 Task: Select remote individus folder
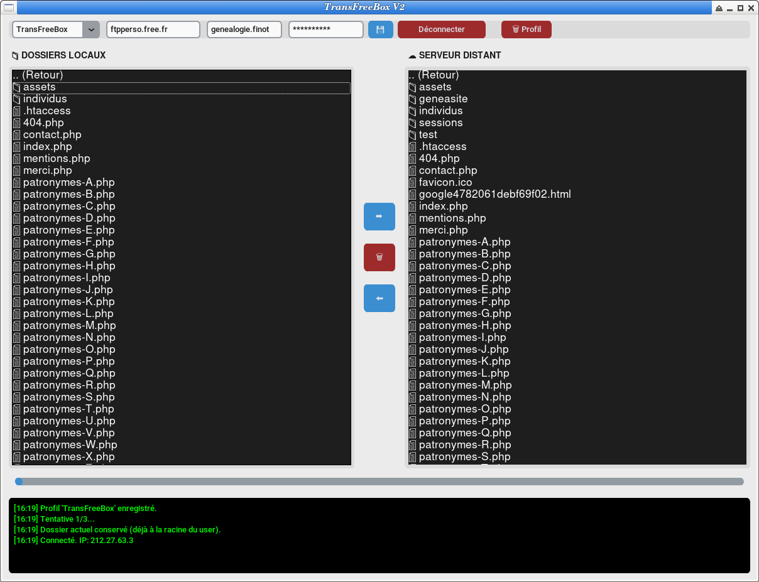pos(577,111)
